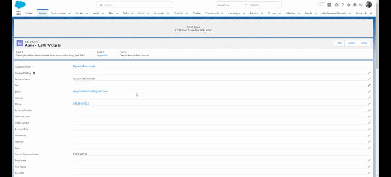Viewport: 391px width, 177px height.
Task: Expand the Opportunities tab chevron
Action: coord(69,13)
